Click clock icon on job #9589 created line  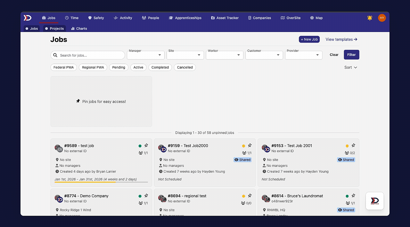coord(57,171)
